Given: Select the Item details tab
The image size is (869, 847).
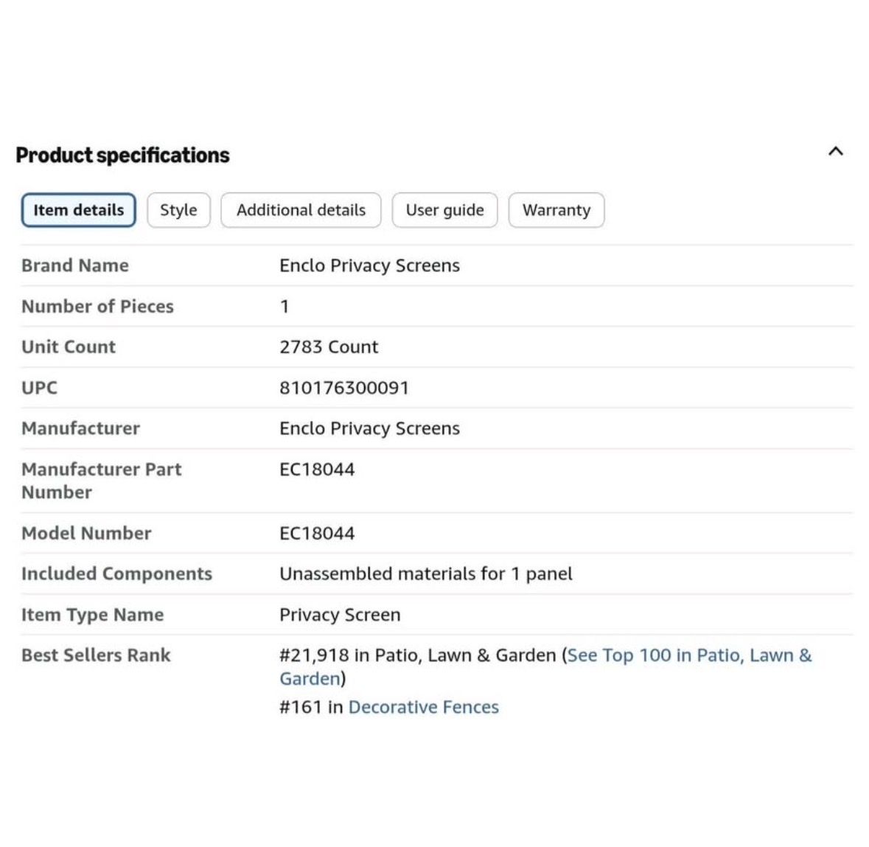Looking at the screenshot, I should pos(79,210).
